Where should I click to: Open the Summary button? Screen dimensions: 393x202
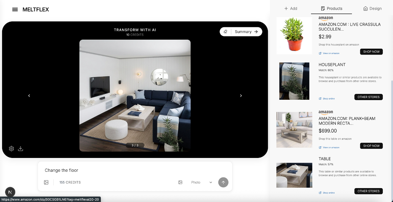click(x=246, y=32)
